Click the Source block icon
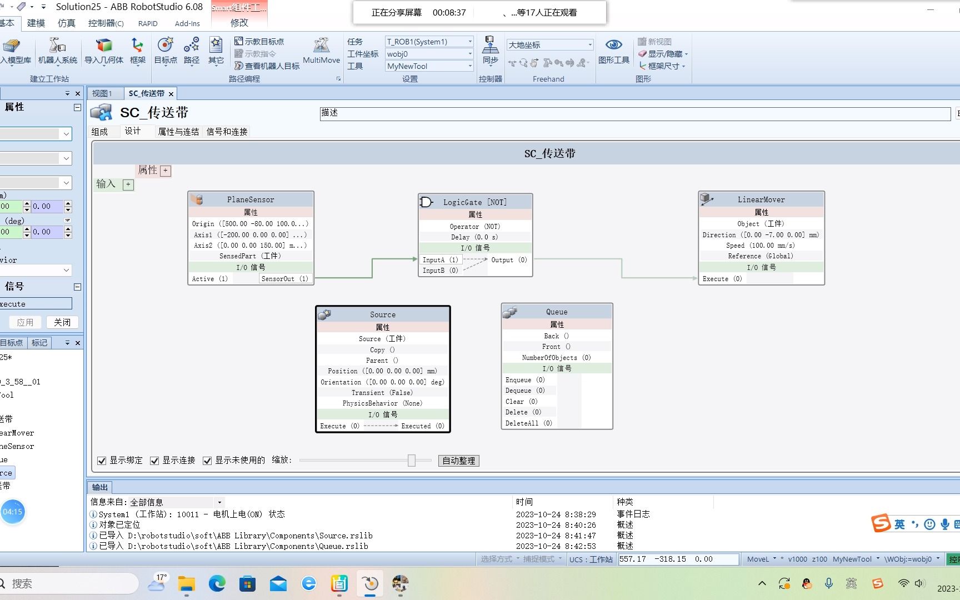Screen dimensions: 960x600 (324, 314)
